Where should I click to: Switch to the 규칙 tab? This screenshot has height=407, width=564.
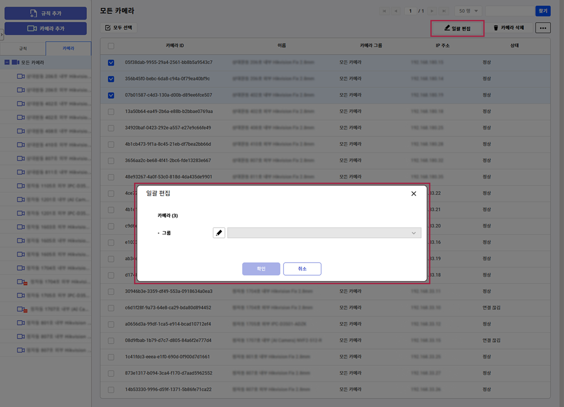pyautogui.click(x=23, y=49)
